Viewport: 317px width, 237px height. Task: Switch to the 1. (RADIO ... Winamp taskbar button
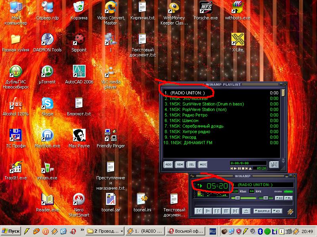pyautogui.click(x=145, y=231)
